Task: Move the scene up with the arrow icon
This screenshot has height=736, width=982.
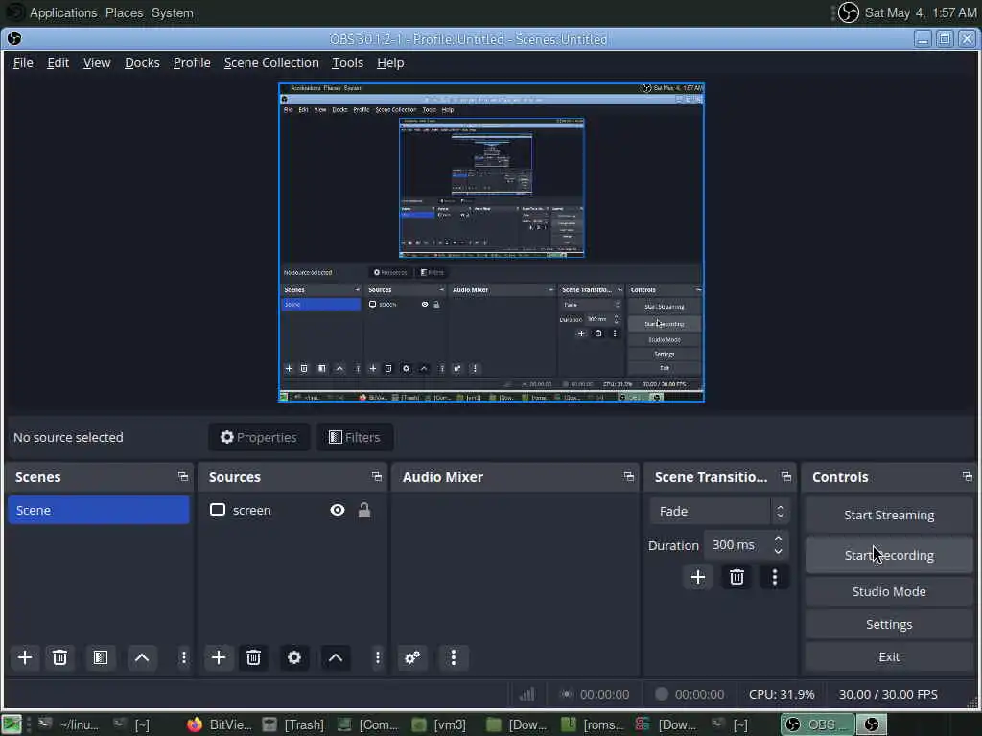Action: coord(142,657)
